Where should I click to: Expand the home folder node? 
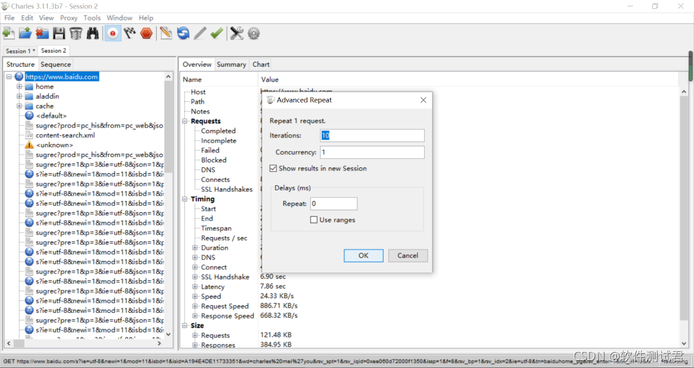tap(19, 87)
